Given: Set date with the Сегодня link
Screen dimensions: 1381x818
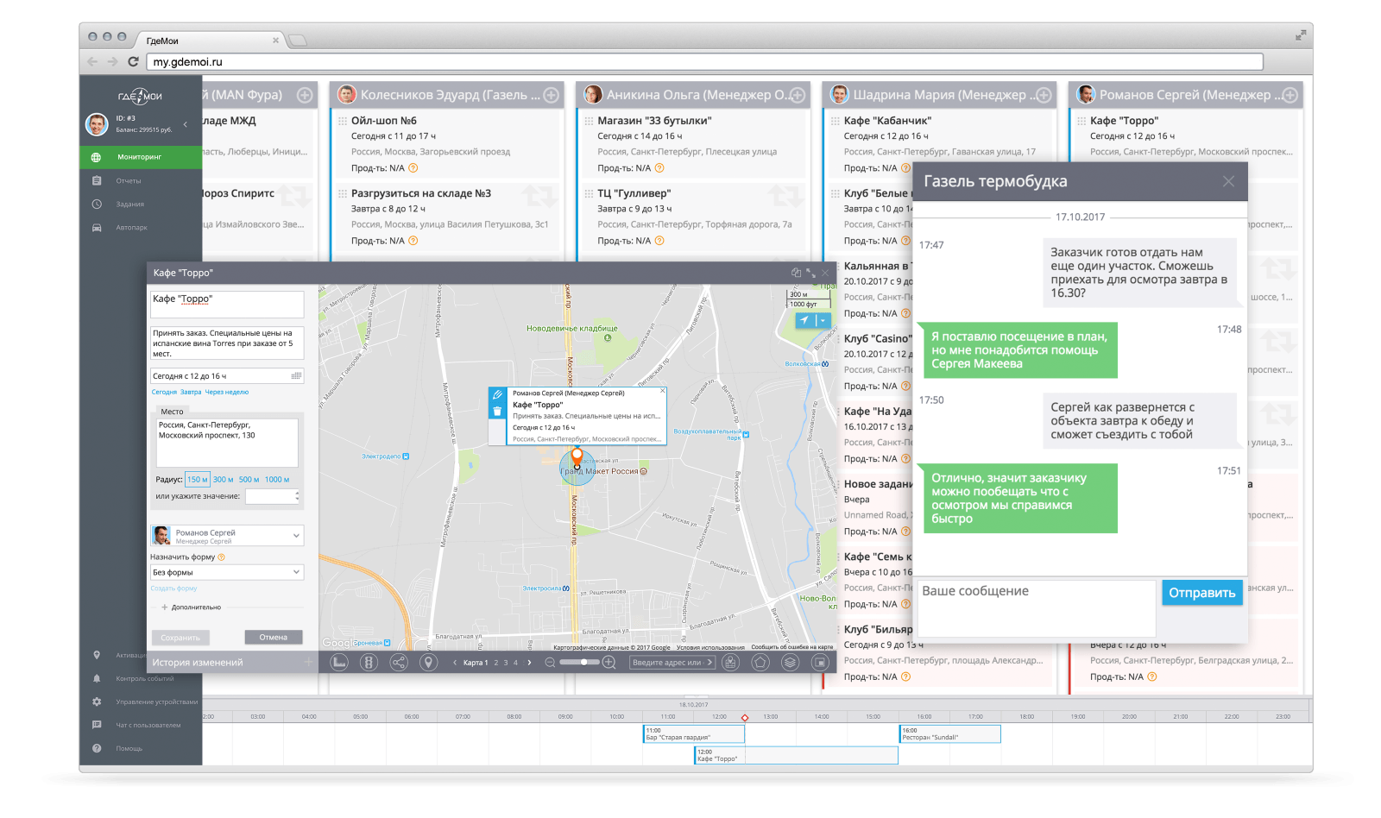Looking at the screenshot, I should click(x=164, y=392).
